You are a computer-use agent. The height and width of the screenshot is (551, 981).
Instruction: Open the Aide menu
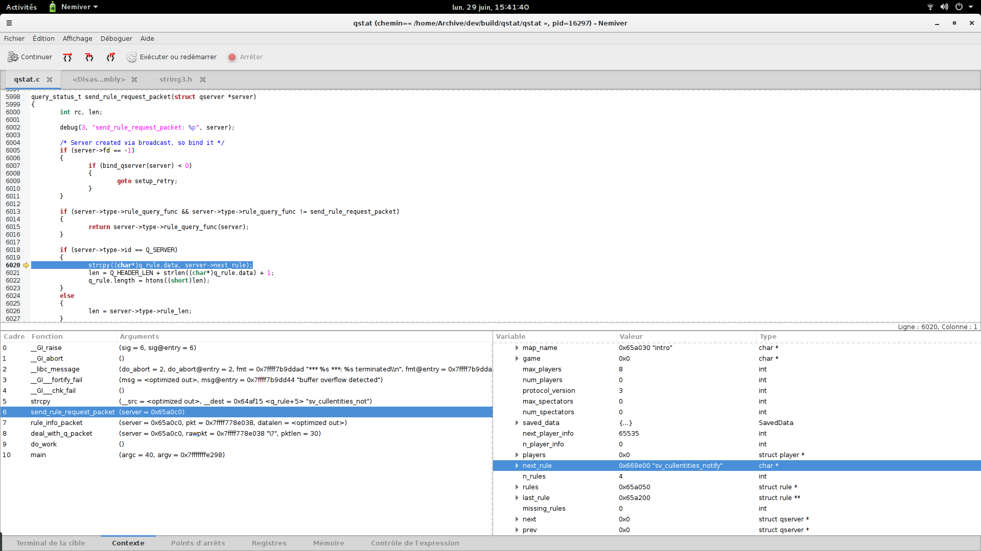pyautogui.click(x=147, y=39)
